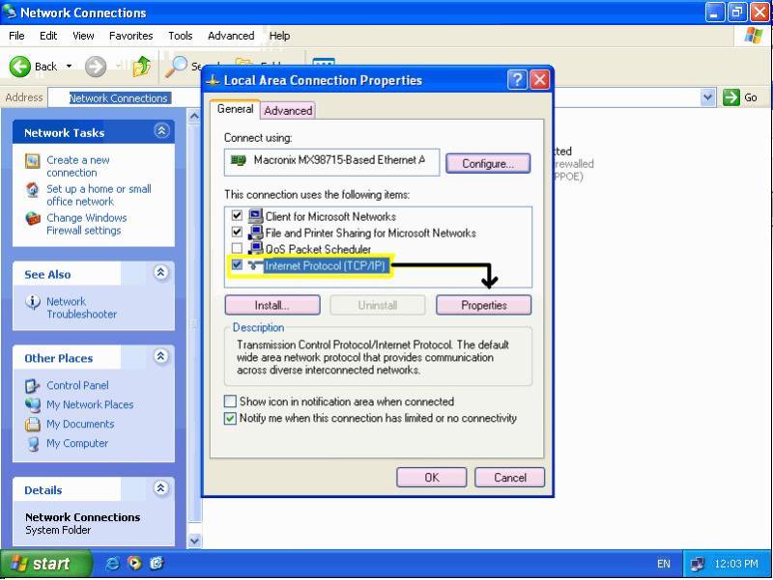
Task: Click the Configure... button
Action: point(488,163)
